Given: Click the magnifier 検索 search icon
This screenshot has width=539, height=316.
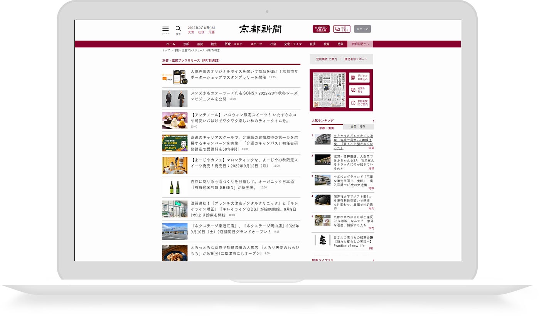Looking at the screenshot, I should [178, 29].
